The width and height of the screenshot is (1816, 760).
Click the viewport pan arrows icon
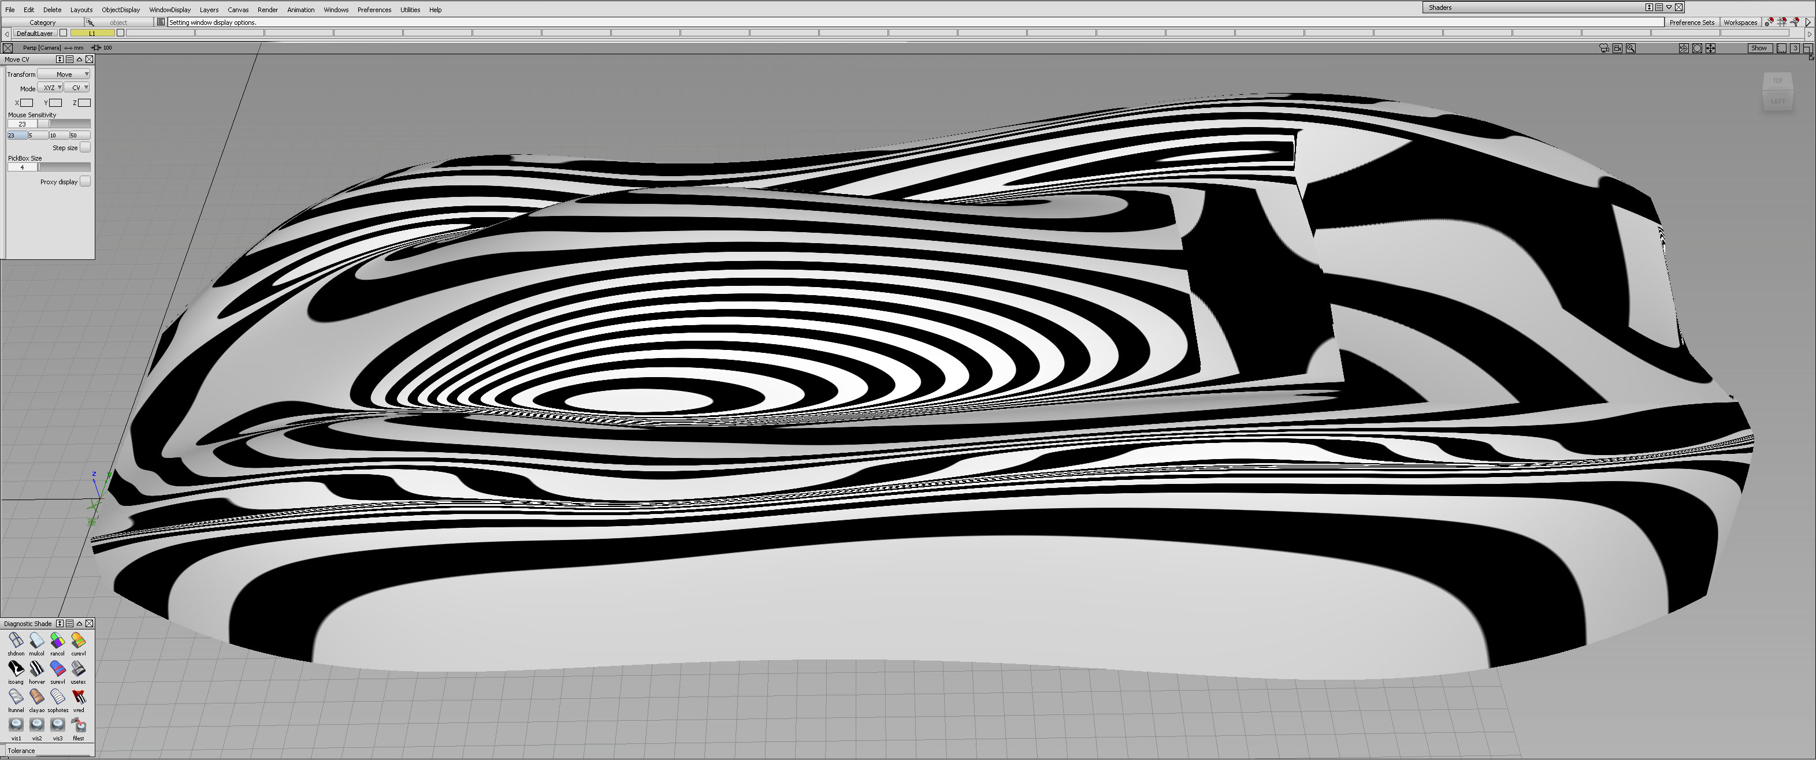(x=1710, y=48)
